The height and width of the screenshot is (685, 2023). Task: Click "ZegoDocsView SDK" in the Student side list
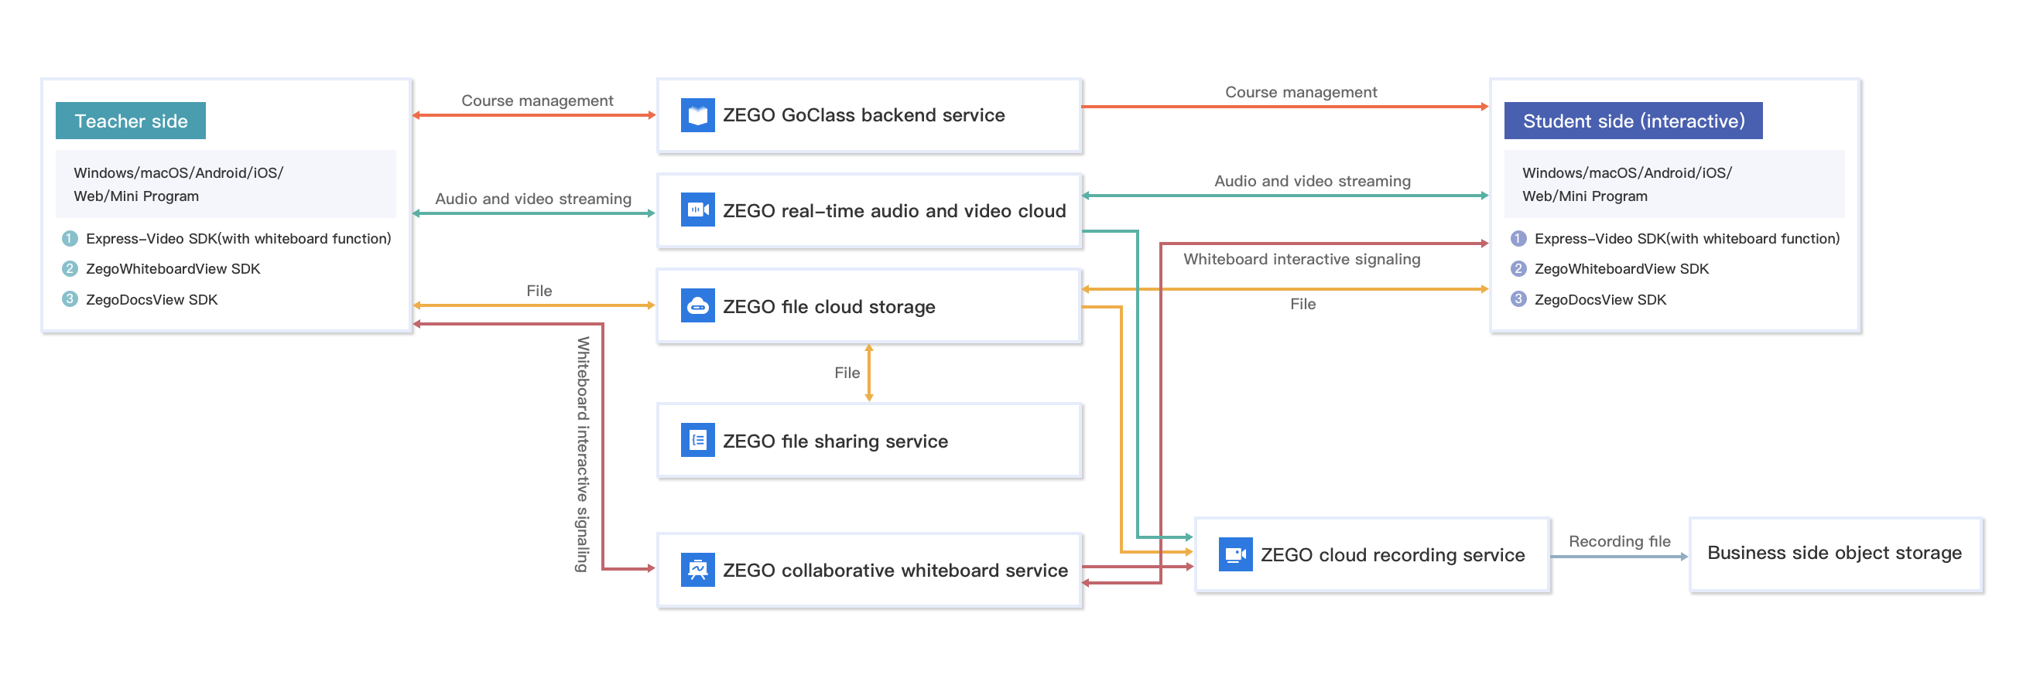coord(1600,299)
